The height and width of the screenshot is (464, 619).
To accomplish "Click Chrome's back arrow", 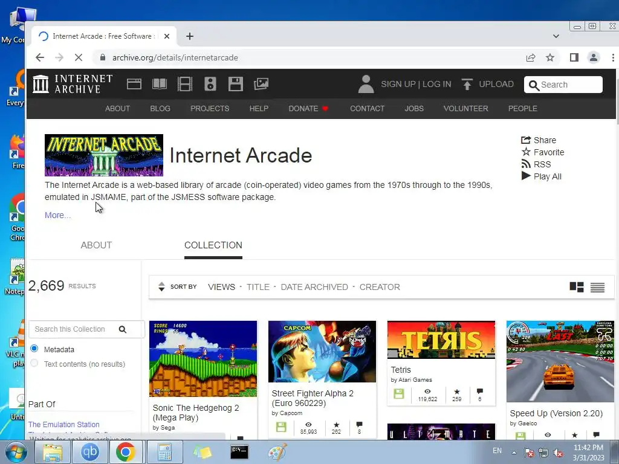I will pos(40,57).
